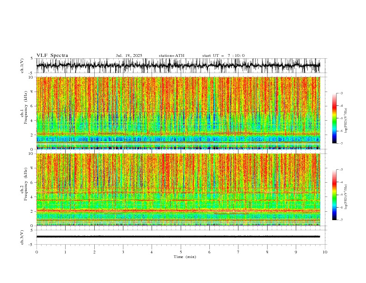Click the ch.1 spectrogram panel

[x=178, y=113]
